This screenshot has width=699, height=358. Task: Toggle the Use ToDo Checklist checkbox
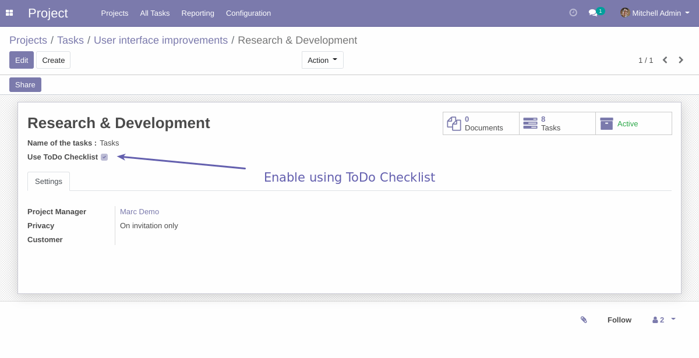click(104, 157)
